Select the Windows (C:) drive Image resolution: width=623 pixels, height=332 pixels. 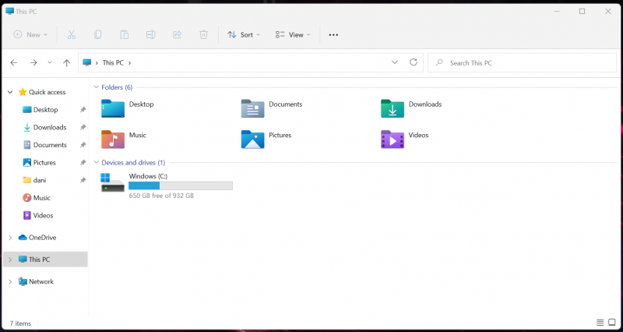[x=167, y=185]
